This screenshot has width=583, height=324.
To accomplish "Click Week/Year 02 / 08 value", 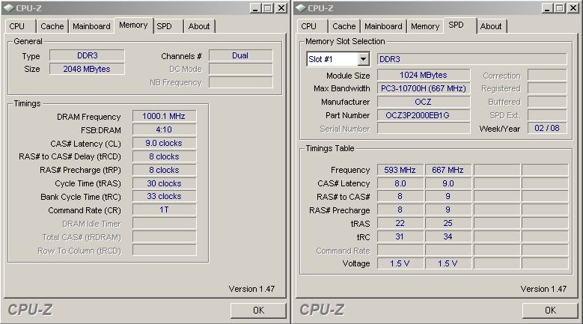I will (x=547, y=128).
